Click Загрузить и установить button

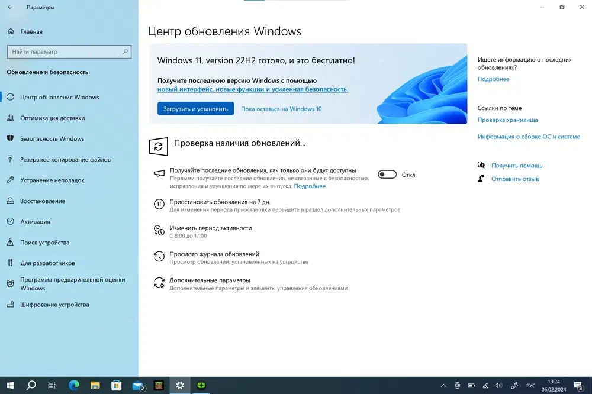click(195, 109)
